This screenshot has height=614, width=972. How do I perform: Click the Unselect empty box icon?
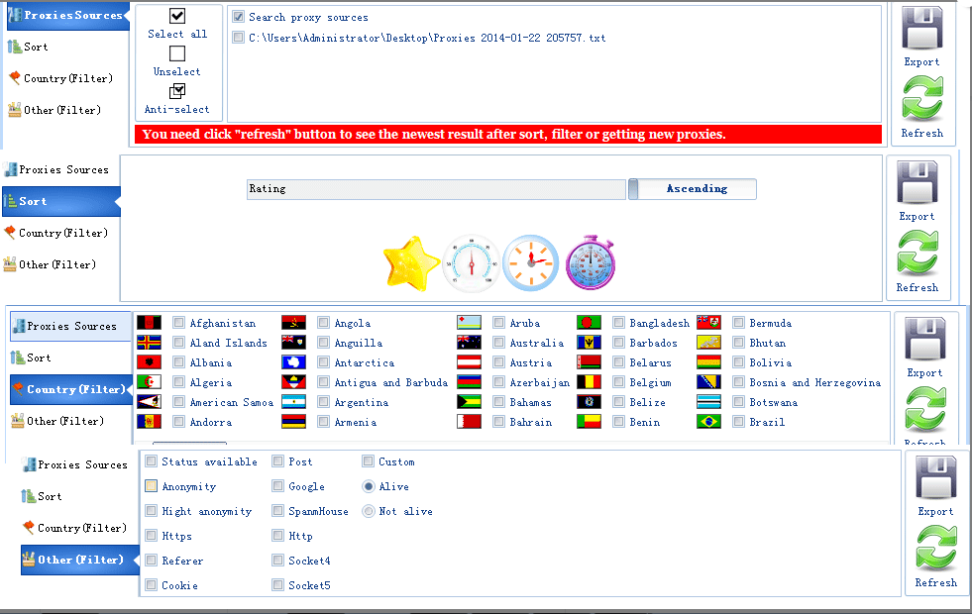pyautogui.click(x=177, y=53)
